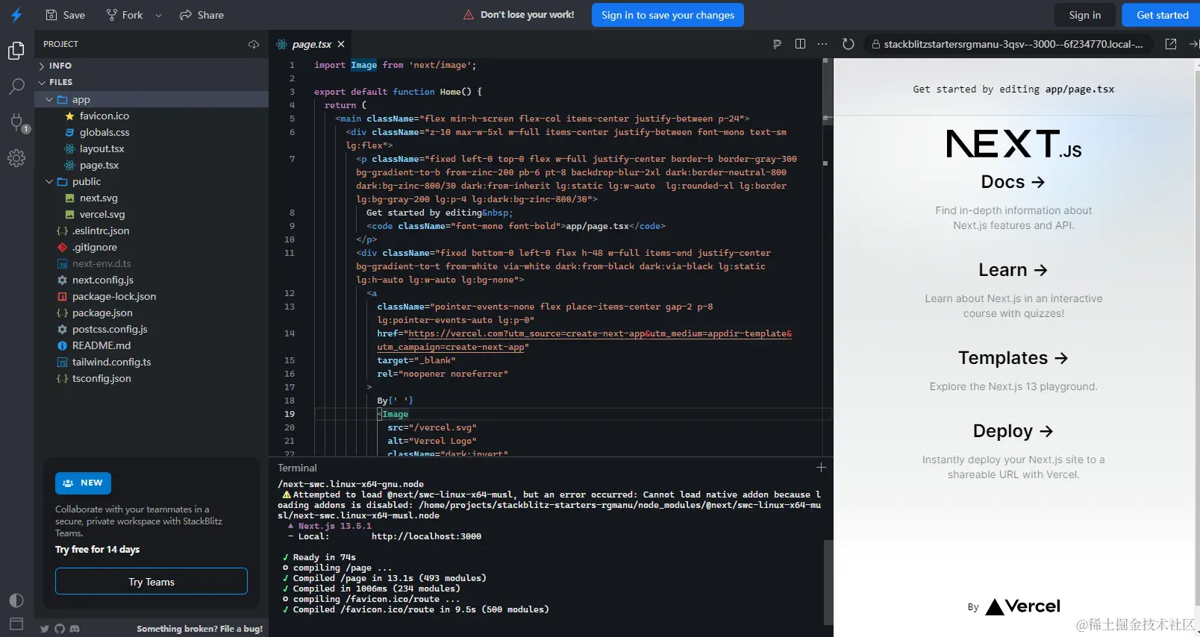
Task: Click the StackBlitz lightning bolt logo
Action: [x=16, y=15]
